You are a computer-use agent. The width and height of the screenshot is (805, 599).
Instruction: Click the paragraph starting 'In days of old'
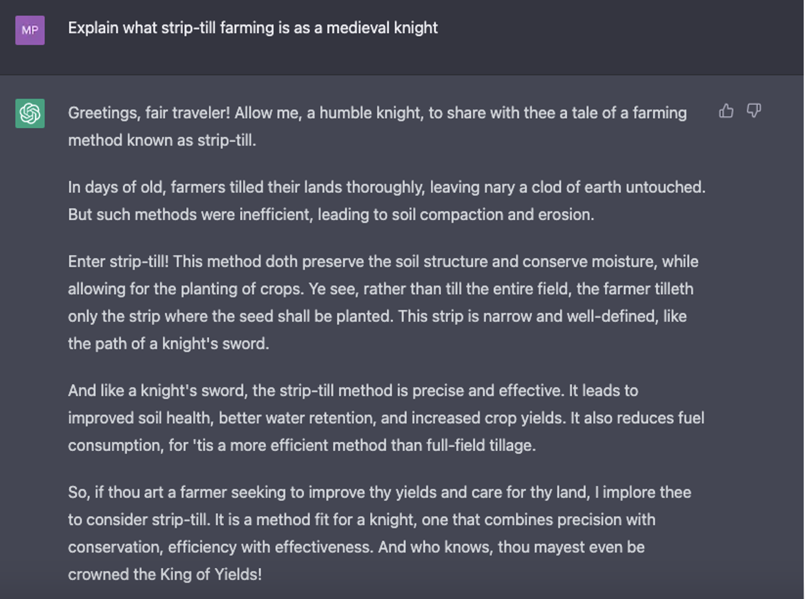[x=386, y=201]
